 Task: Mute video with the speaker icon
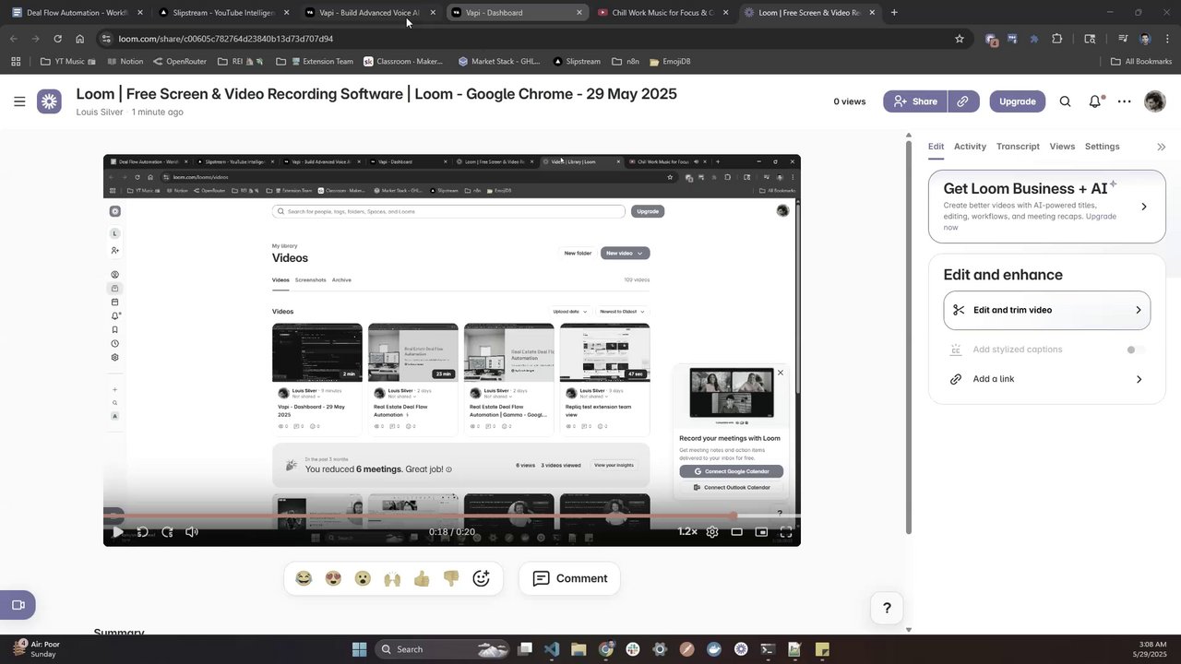[x=192, y=532]
